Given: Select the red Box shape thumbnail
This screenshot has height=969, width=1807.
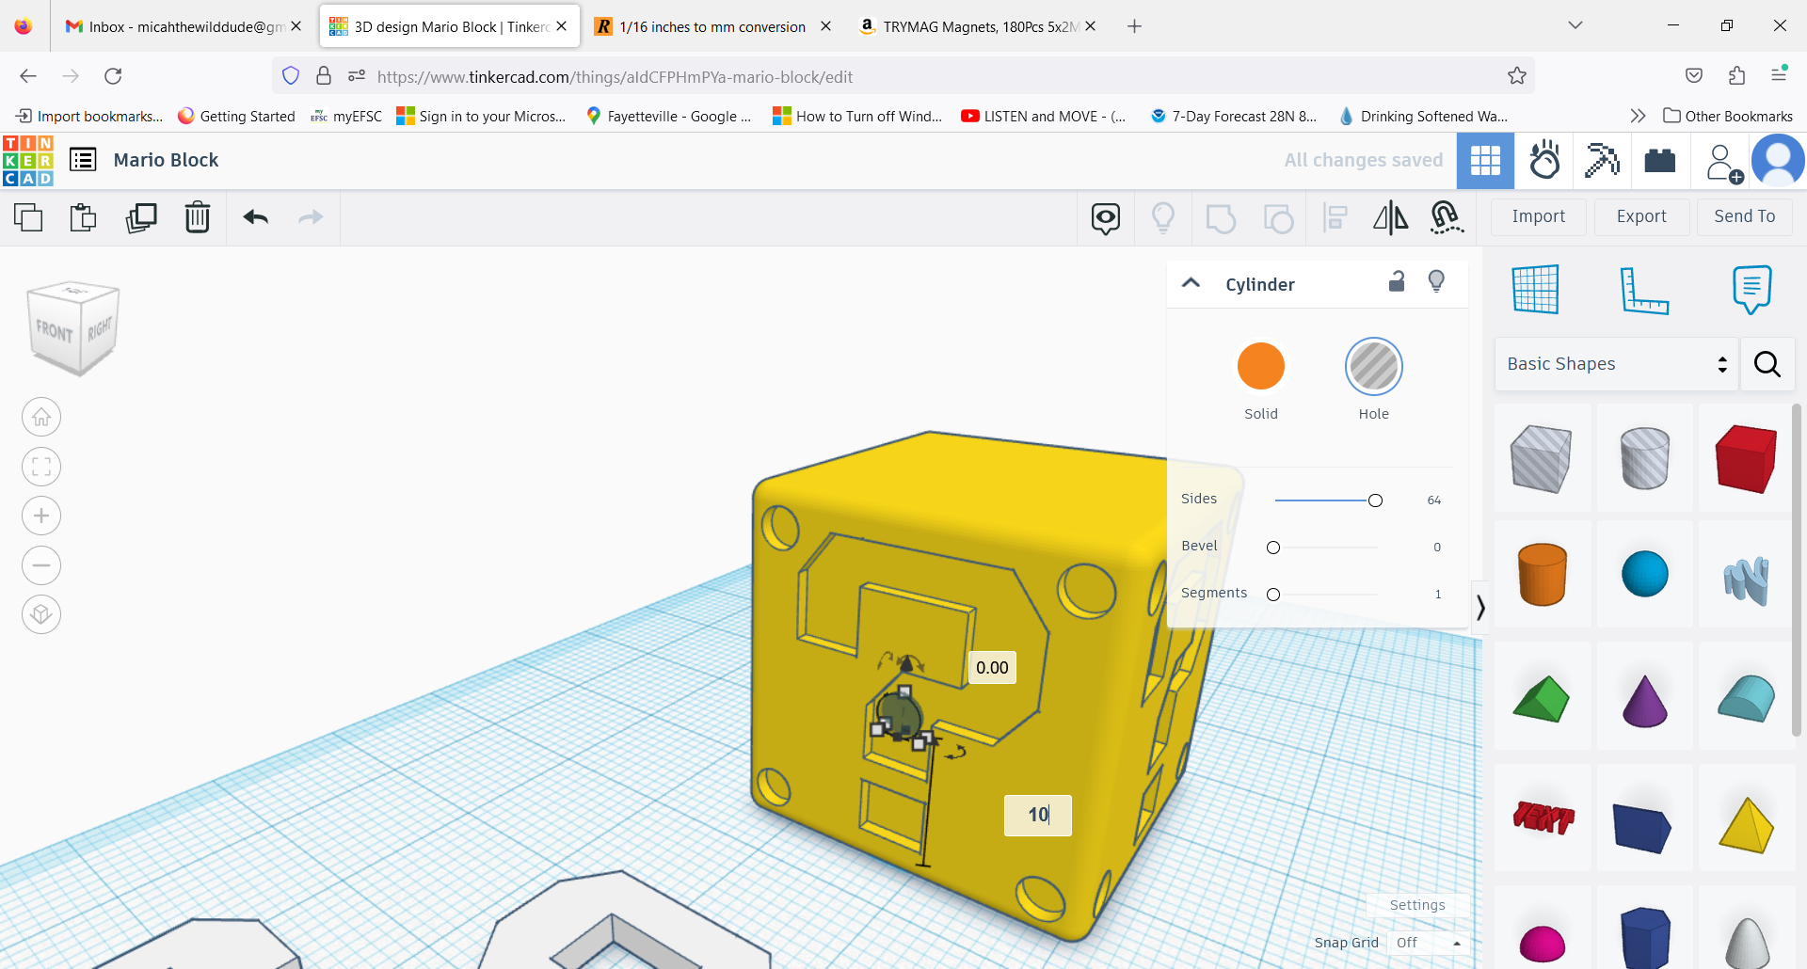Looking at the screenshot, I should tap(1745, 458).
